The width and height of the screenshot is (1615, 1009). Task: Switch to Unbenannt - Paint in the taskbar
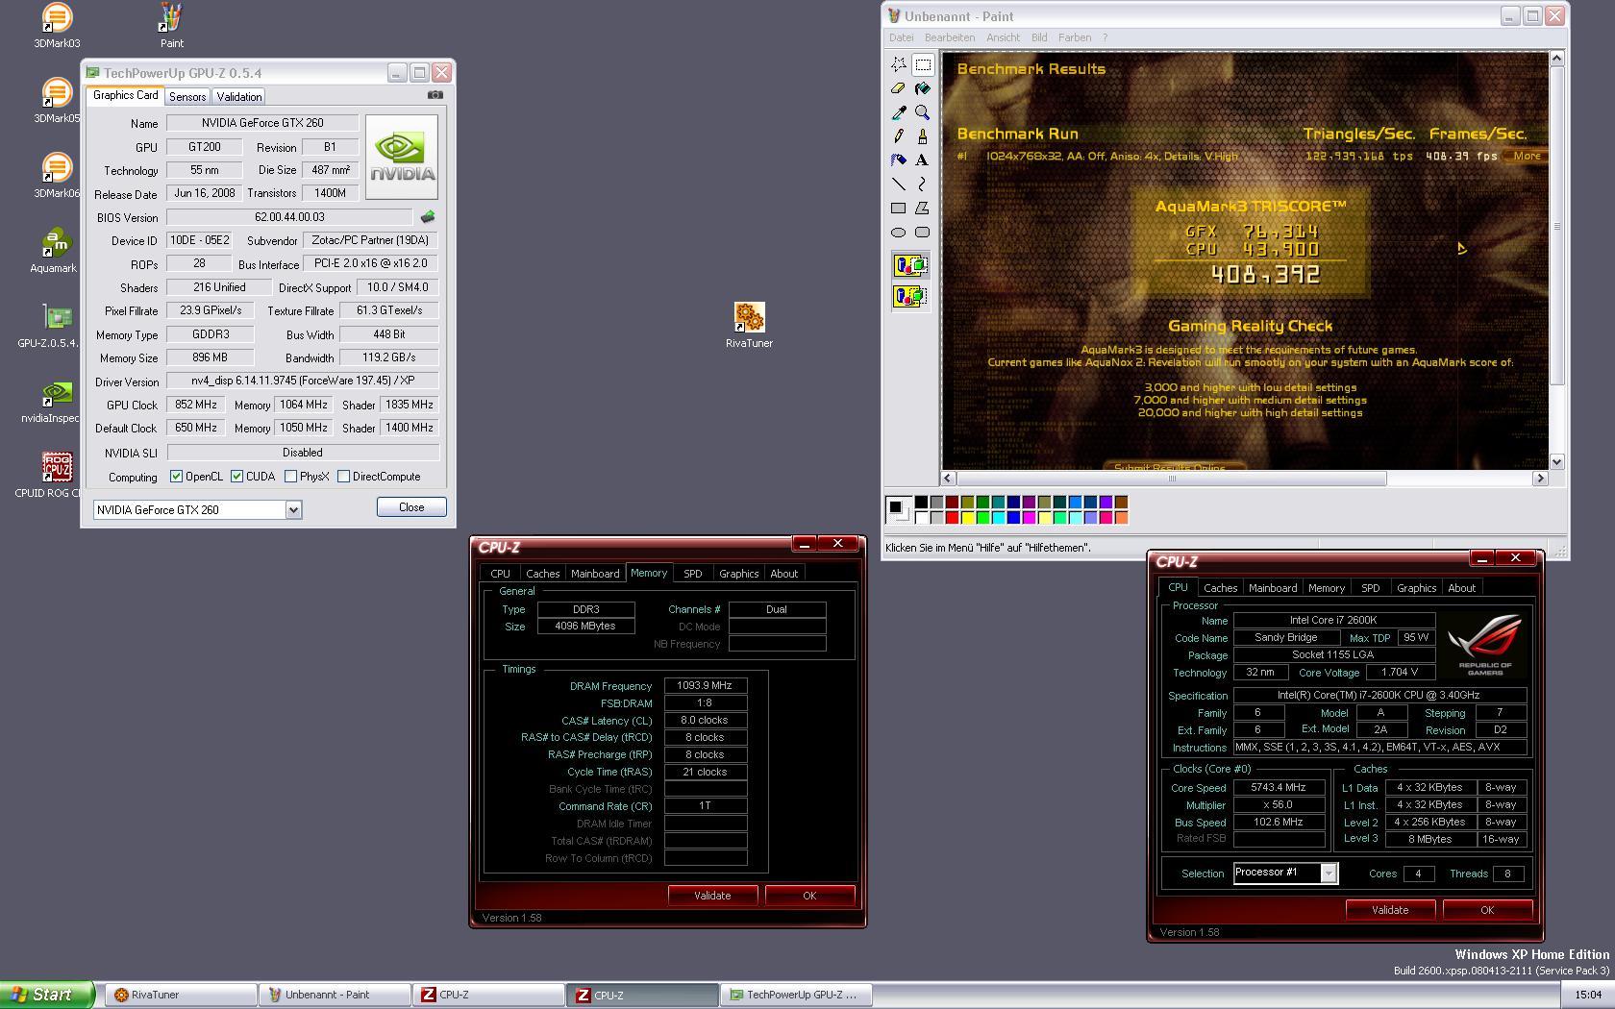pos(335,995)
